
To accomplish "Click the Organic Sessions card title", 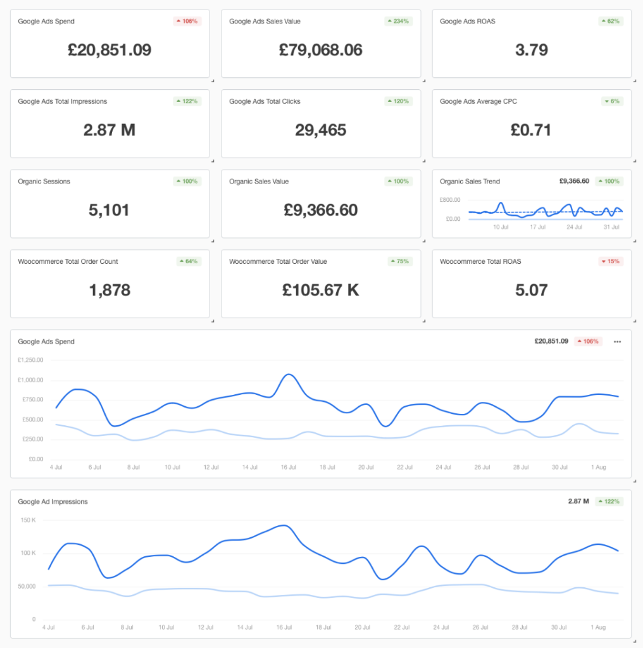I will [44, 182].
